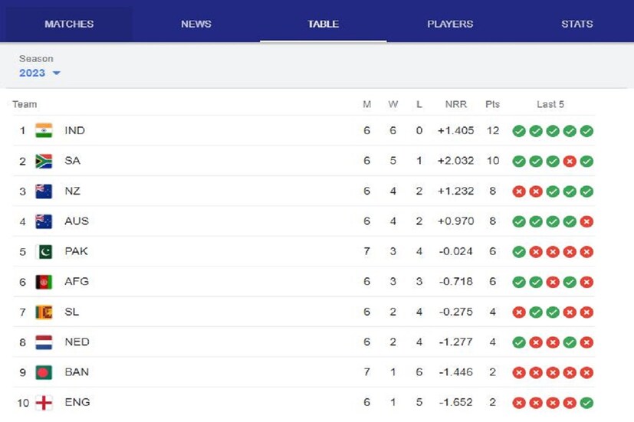
Task: Click the Netherlands flag icon
Action: (x=44, y=342)
